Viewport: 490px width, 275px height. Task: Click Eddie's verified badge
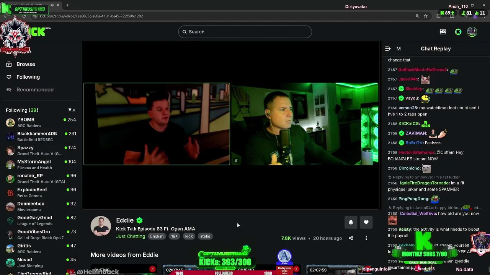pos(140,220)
